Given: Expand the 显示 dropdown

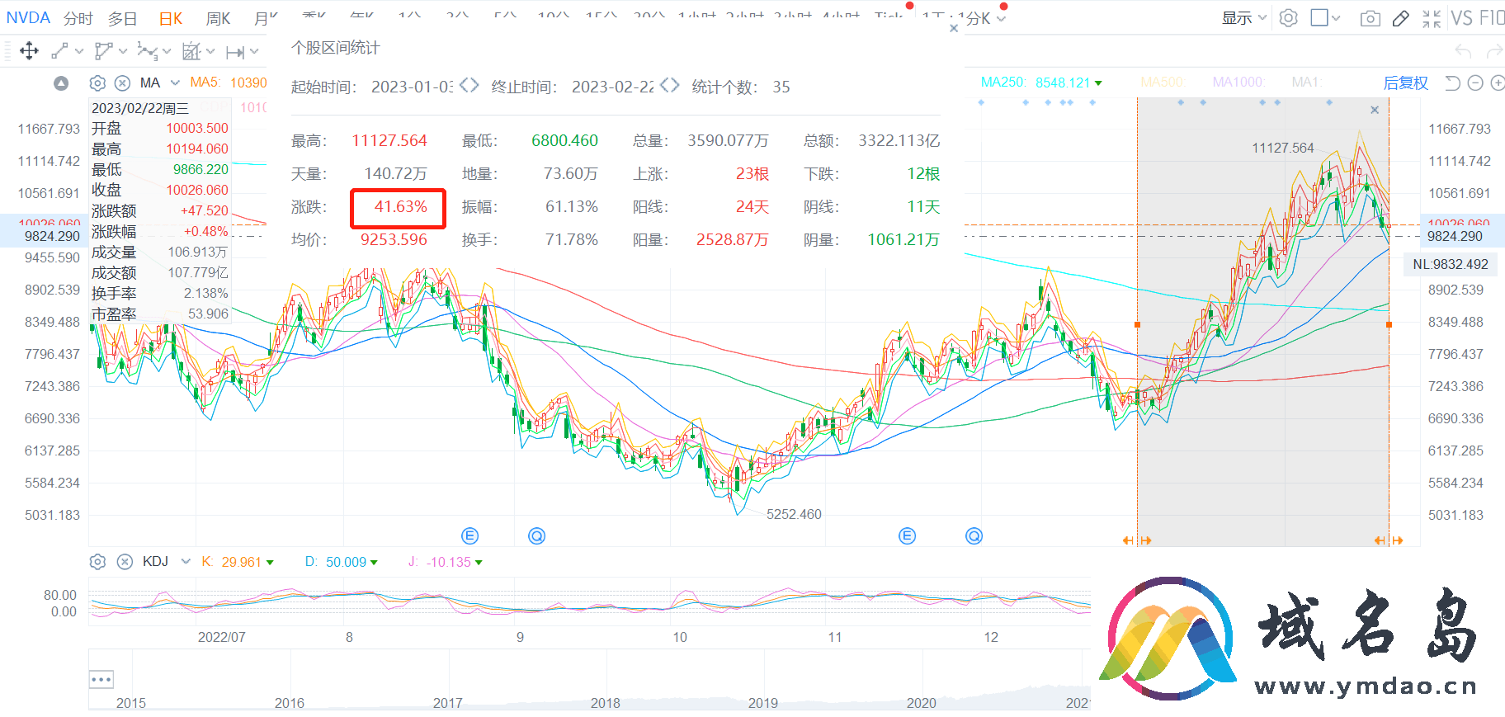Looking at the screenshot, I should click(1243, 18).
